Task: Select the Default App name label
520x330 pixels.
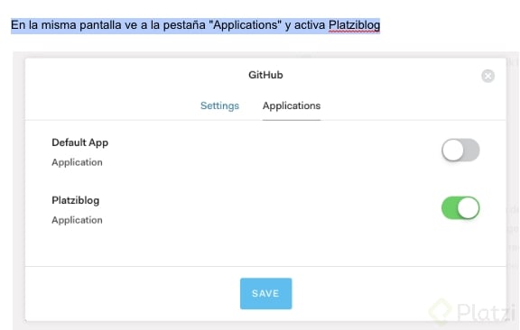Action: [80, 142]
